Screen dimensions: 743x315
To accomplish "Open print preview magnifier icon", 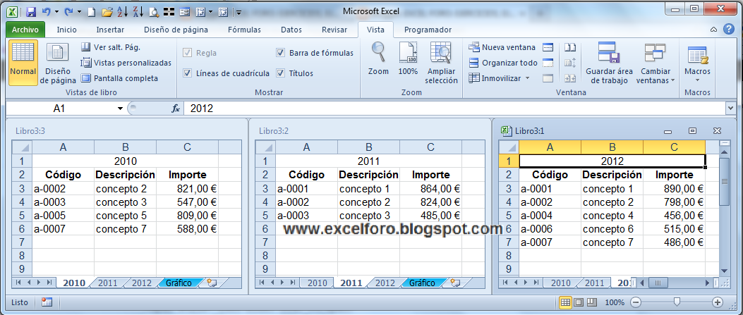I will point(154,11).
